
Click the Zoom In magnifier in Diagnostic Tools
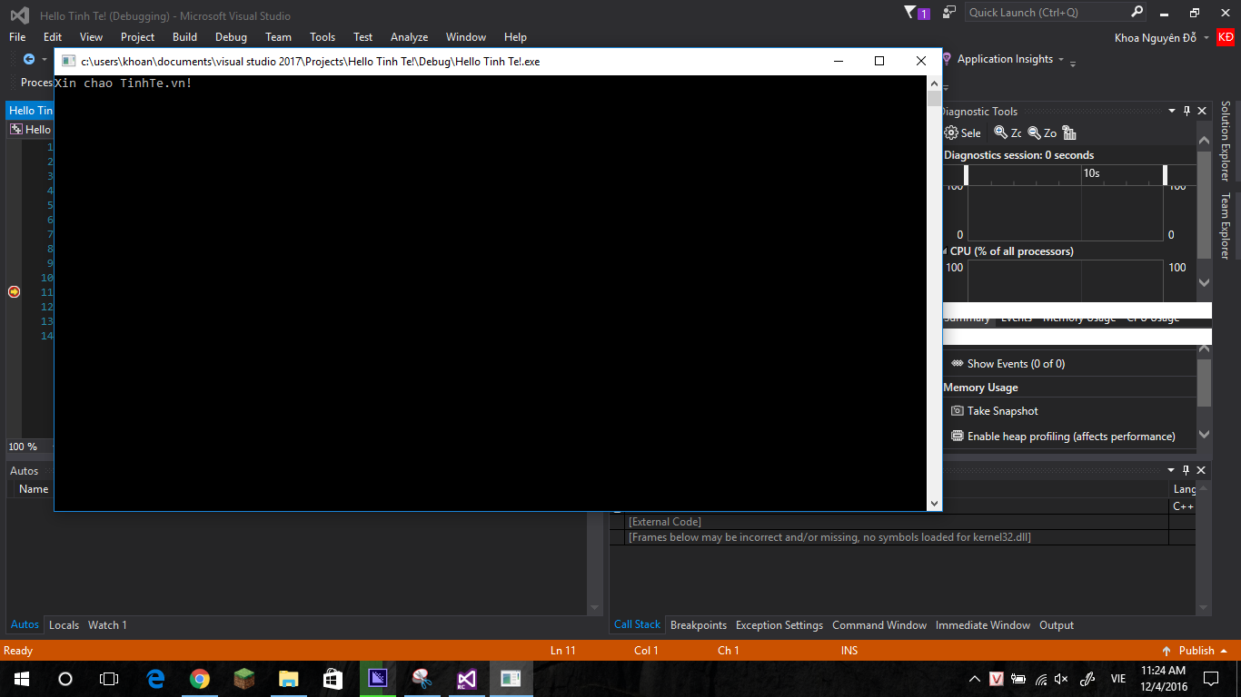coord(1000,133)
